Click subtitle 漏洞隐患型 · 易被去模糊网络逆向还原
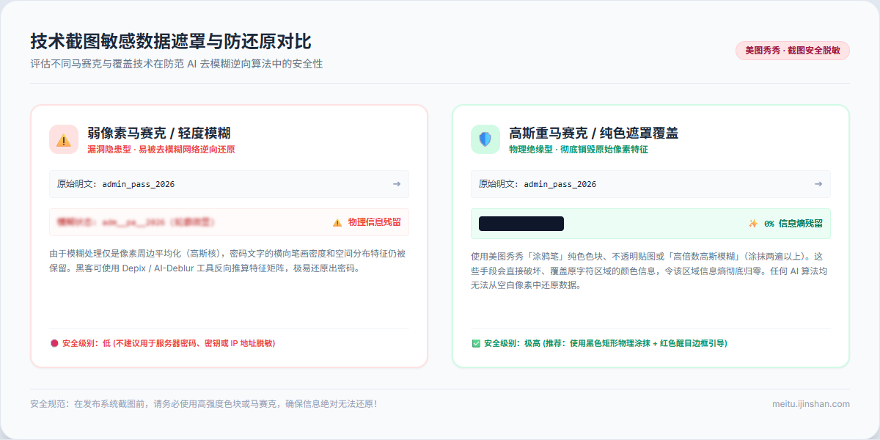This screenshot has height=440, width=880. 161,149
